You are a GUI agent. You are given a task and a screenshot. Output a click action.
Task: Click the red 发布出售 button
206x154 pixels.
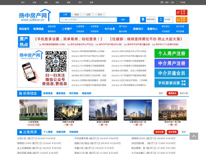159,132
